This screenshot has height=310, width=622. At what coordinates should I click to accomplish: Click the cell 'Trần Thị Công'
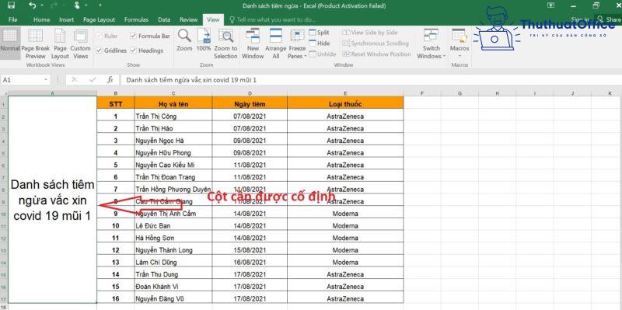[173, 117]
